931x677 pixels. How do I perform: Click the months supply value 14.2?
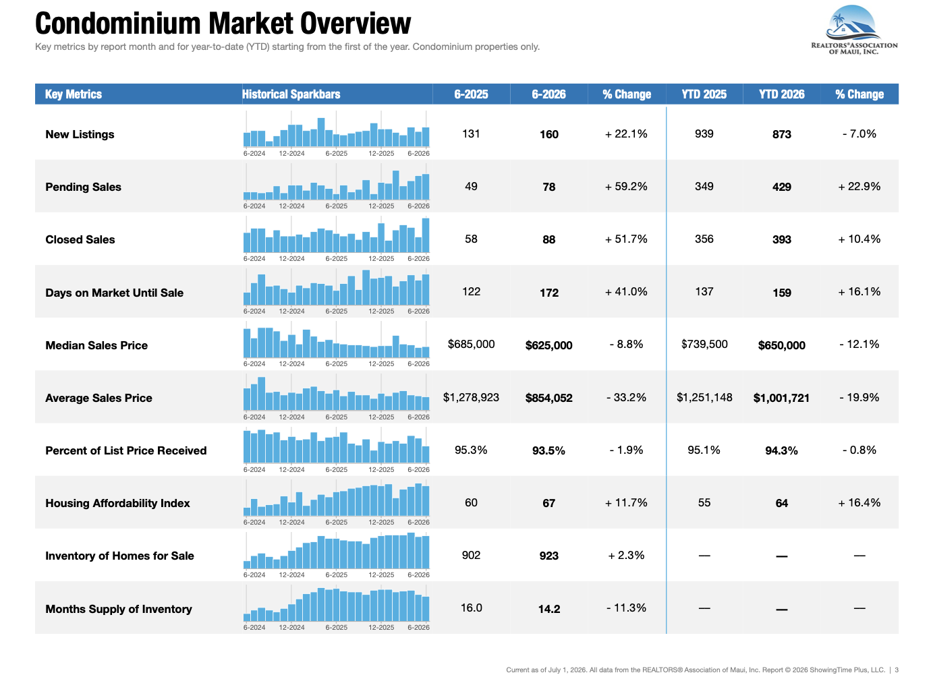point(549,609)
